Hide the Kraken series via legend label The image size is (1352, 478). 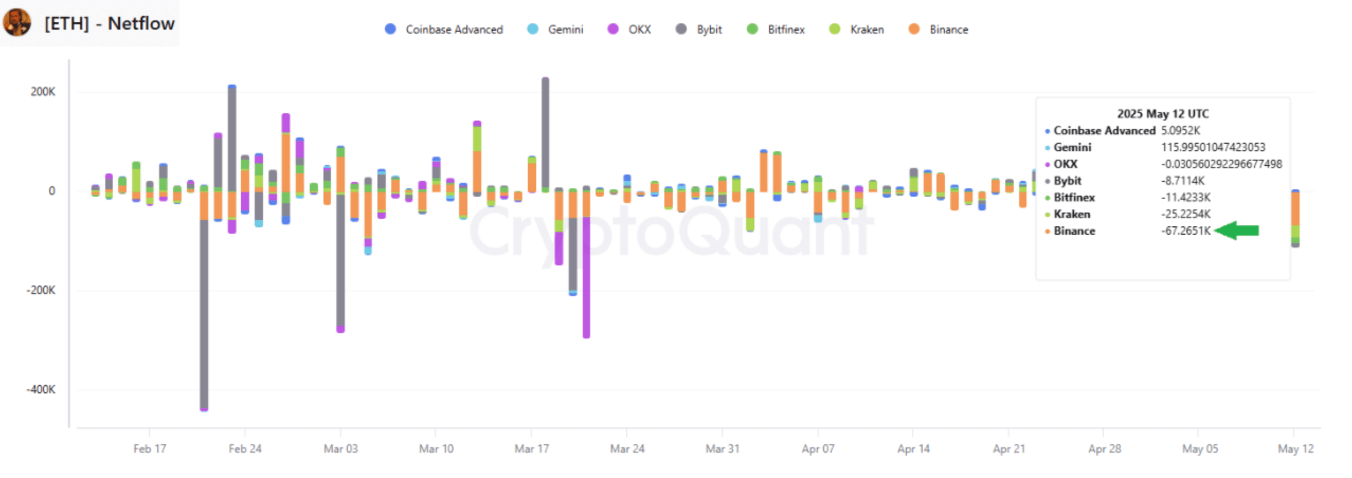[867, 30]
